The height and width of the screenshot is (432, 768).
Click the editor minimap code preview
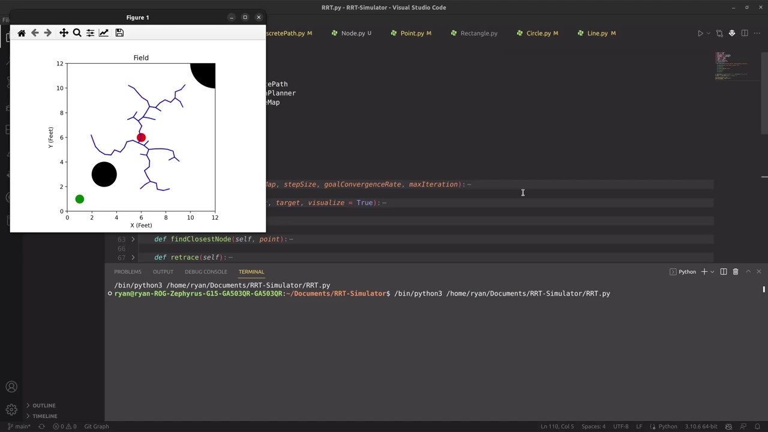click(731, 66)
